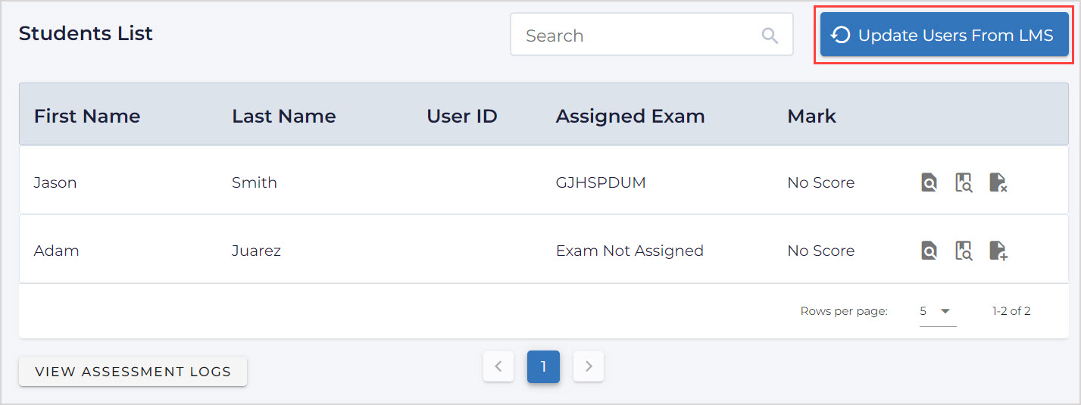
Task: Go to the next page of students
Action: click(589, 366)
